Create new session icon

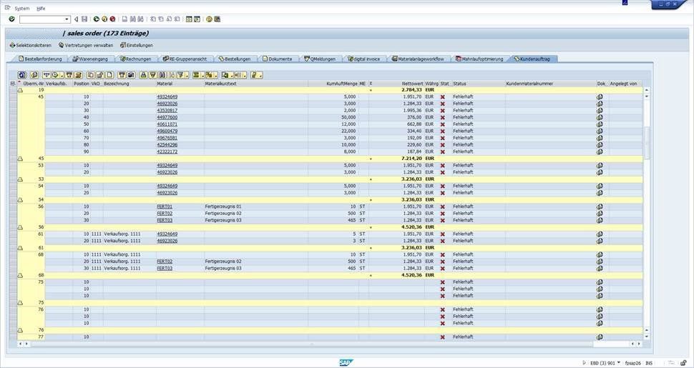pos(189,19)
